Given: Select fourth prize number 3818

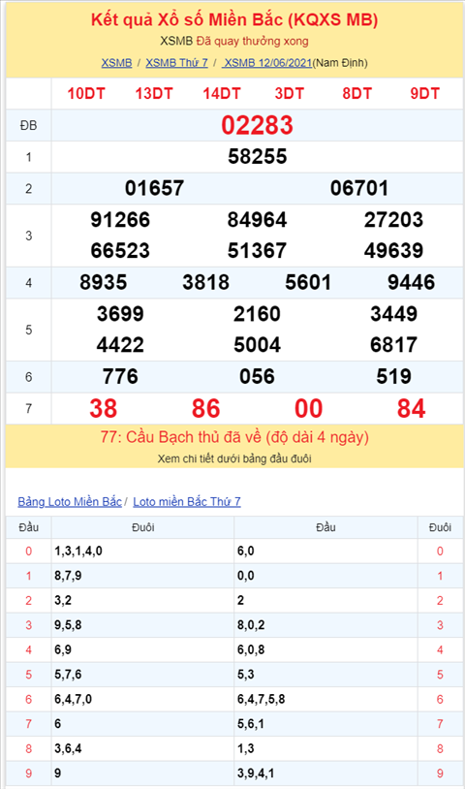Looking at the screenshot, I should [205, 282].
